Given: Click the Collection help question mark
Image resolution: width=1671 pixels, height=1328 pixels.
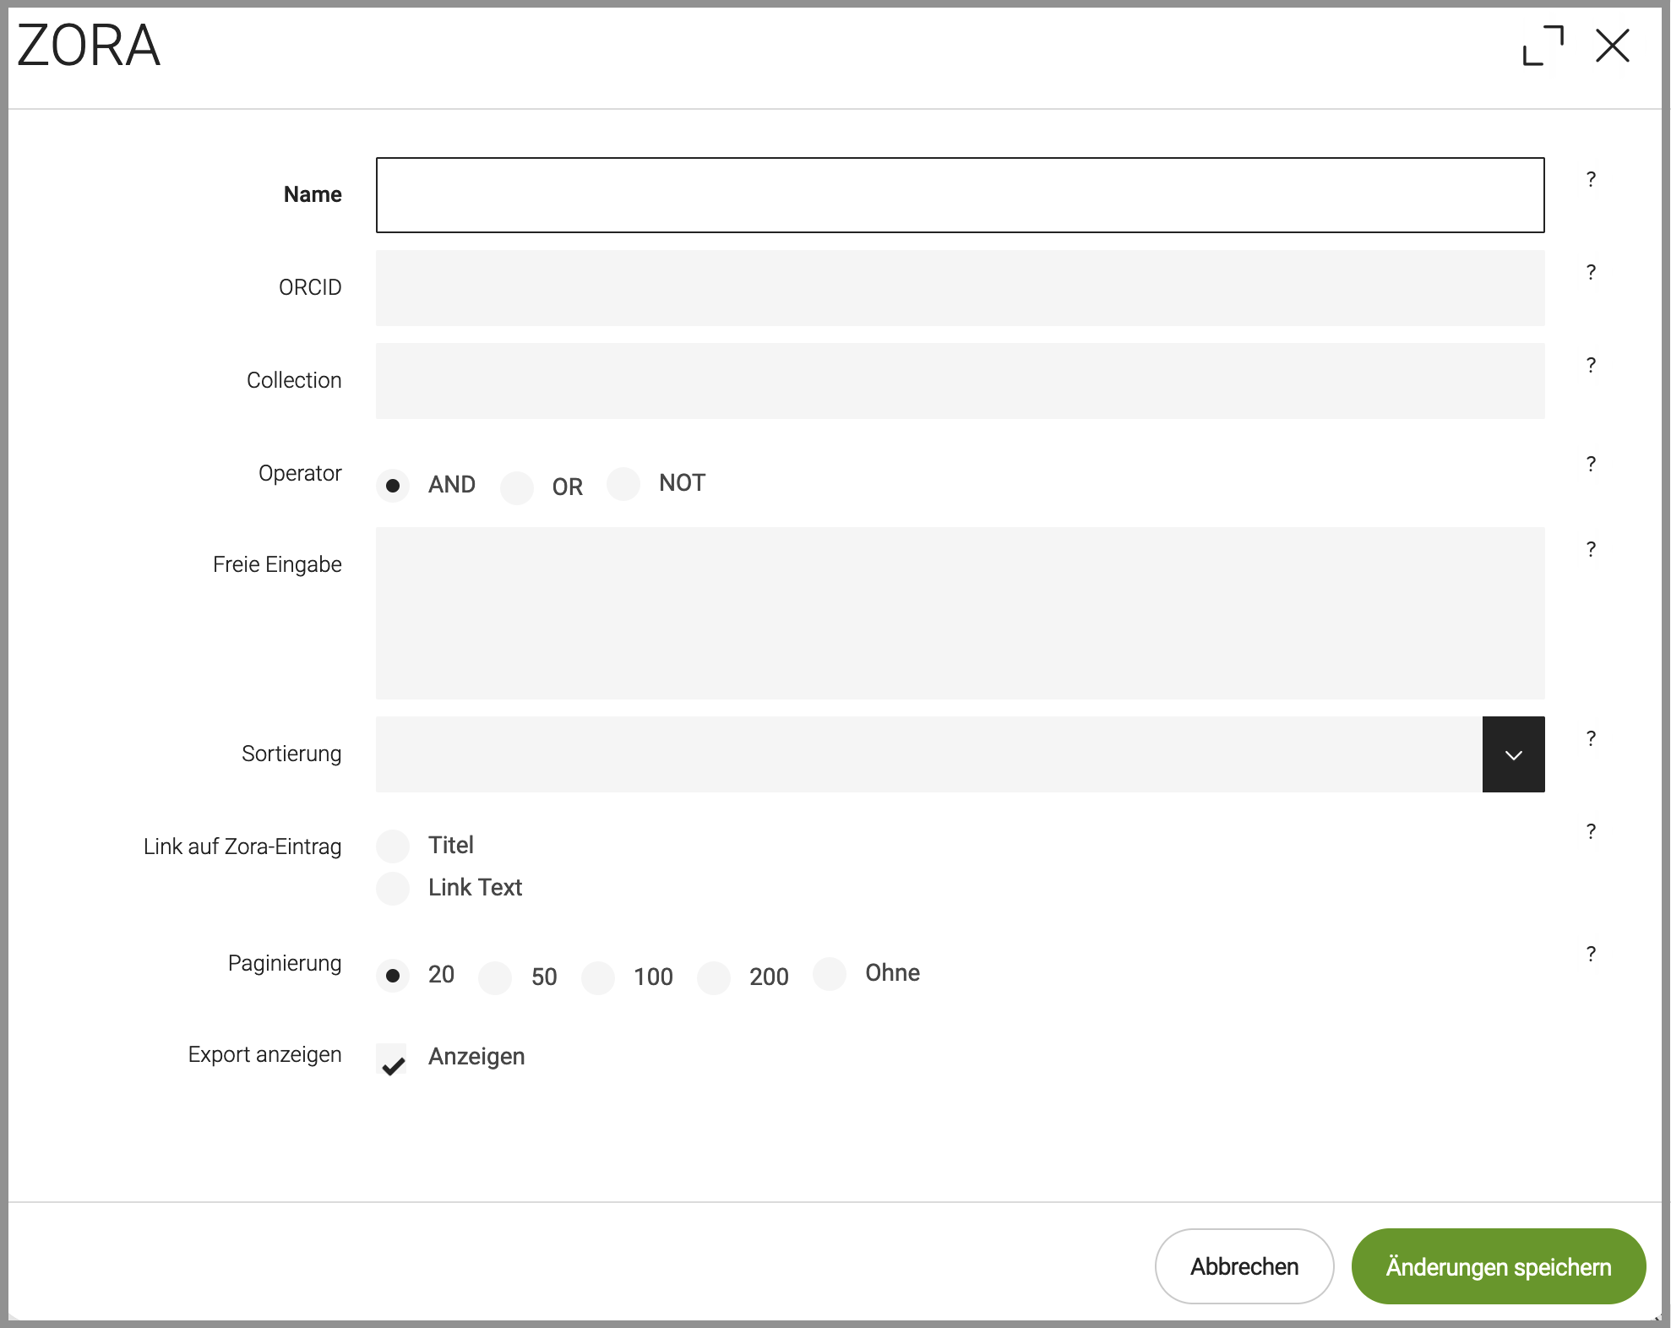Looking at the screenshot, I should coord(1591,365).
